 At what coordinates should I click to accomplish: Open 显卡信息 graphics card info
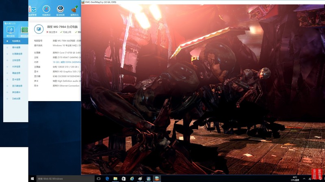pos(16,79)
